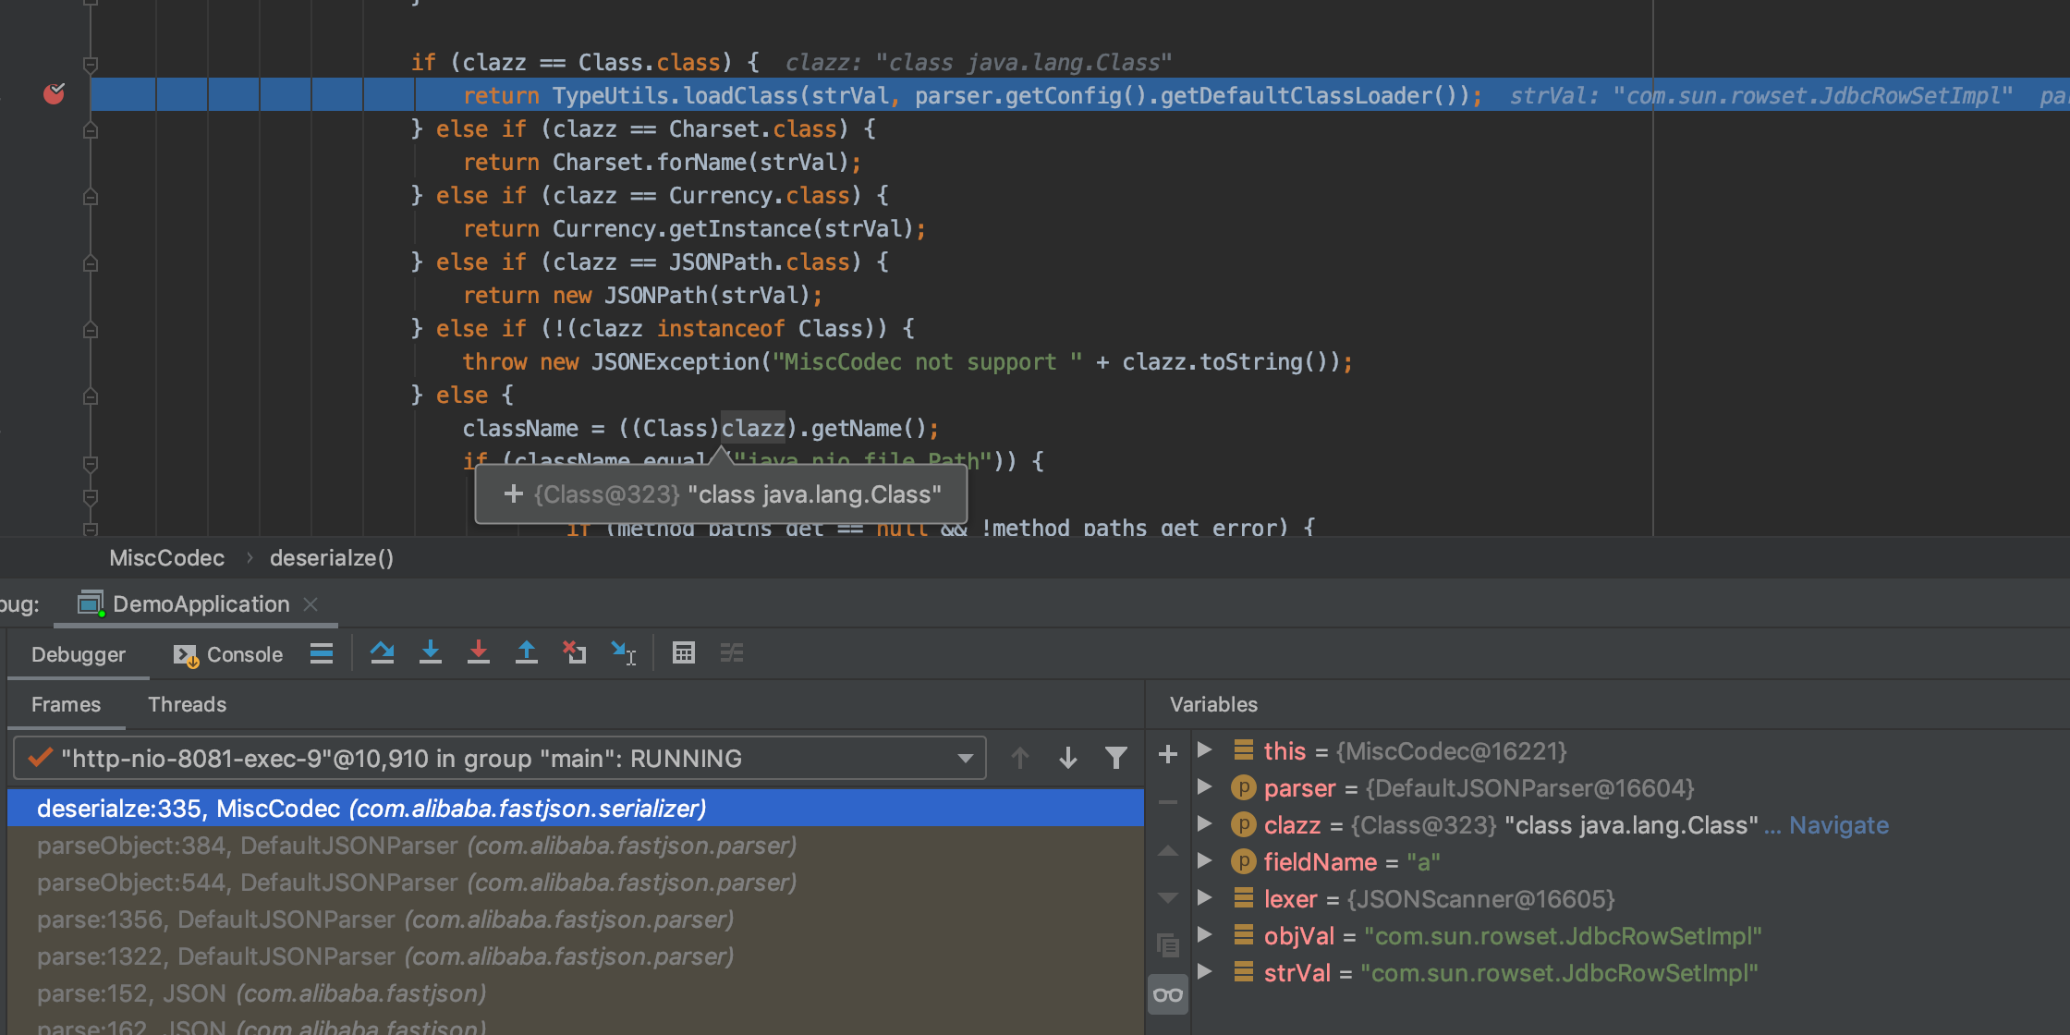Move watch down in Variables panel
The image size is (2070, 1035).
1168,897
